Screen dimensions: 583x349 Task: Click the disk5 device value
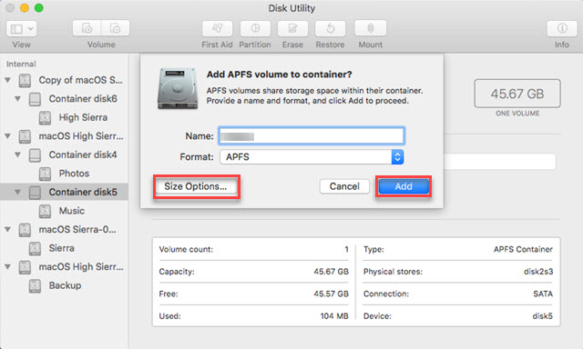543,316
